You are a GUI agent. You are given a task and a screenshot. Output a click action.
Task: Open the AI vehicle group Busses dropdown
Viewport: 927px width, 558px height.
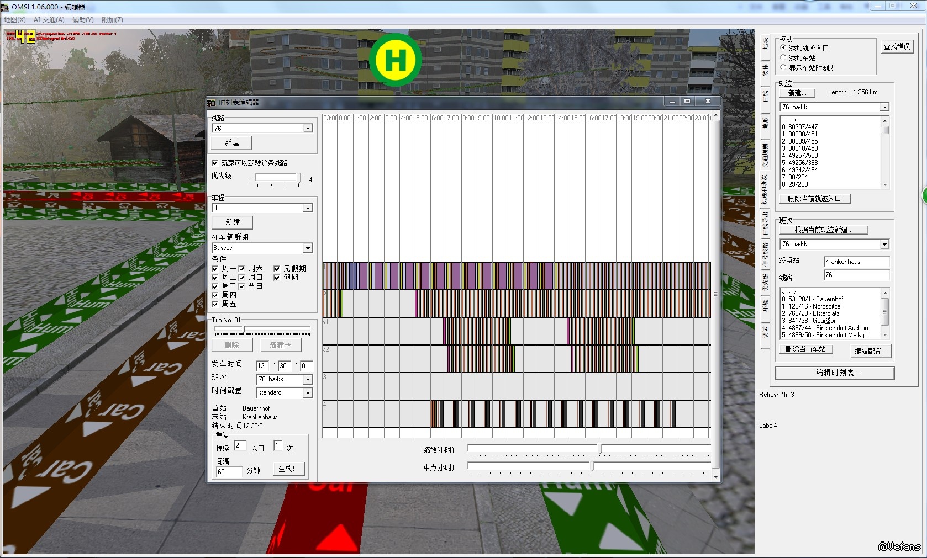308,248
